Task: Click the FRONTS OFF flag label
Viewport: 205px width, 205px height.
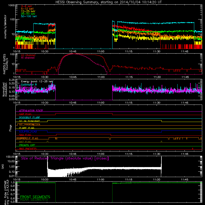Action: tap(27, 145)
